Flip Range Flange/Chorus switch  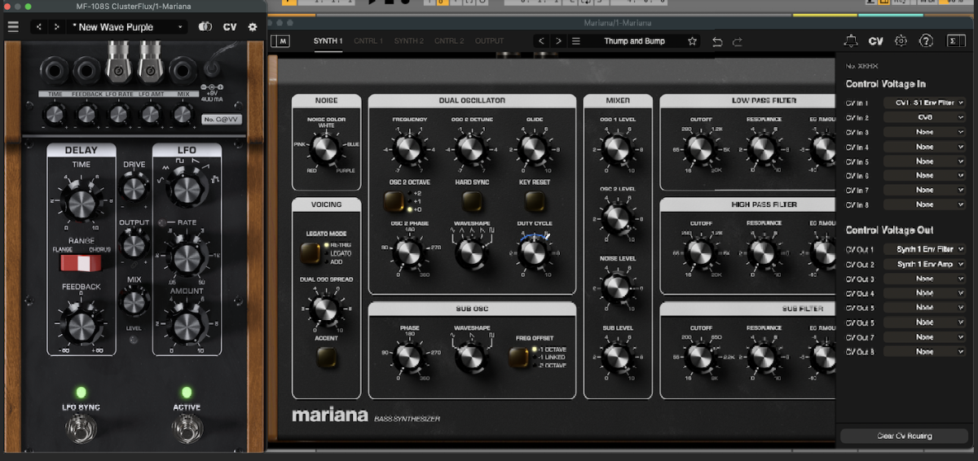[x=81, y=262]
